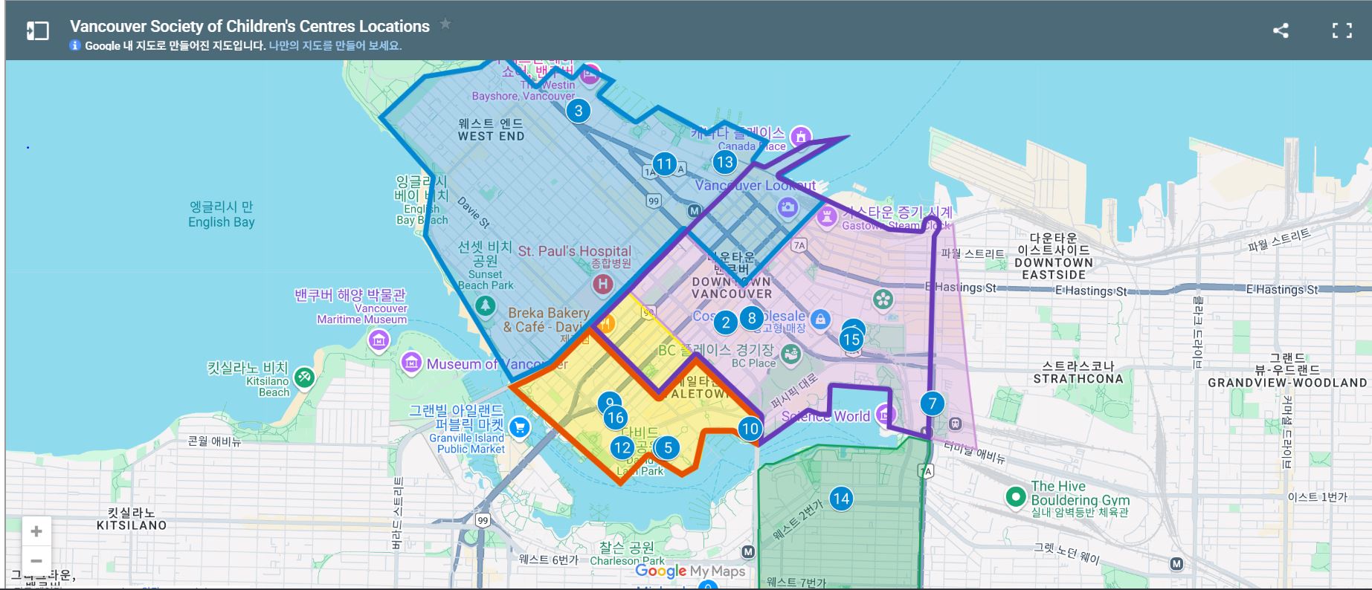Select location marker number 7

(933, 403)
